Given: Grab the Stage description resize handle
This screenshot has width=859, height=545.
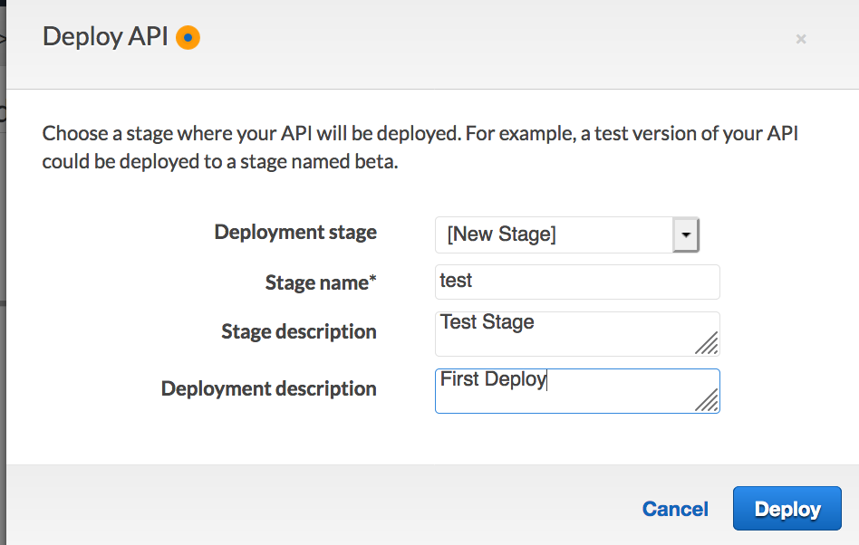Looking at the screenshot, I should [x=708, y=343].
